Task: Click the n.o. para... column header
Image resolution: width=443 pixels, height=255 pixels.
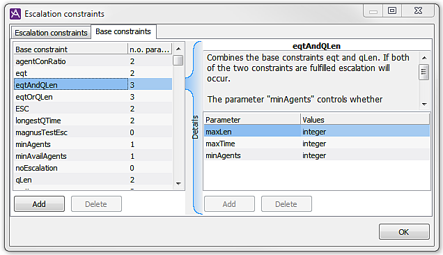Action: 150,49
